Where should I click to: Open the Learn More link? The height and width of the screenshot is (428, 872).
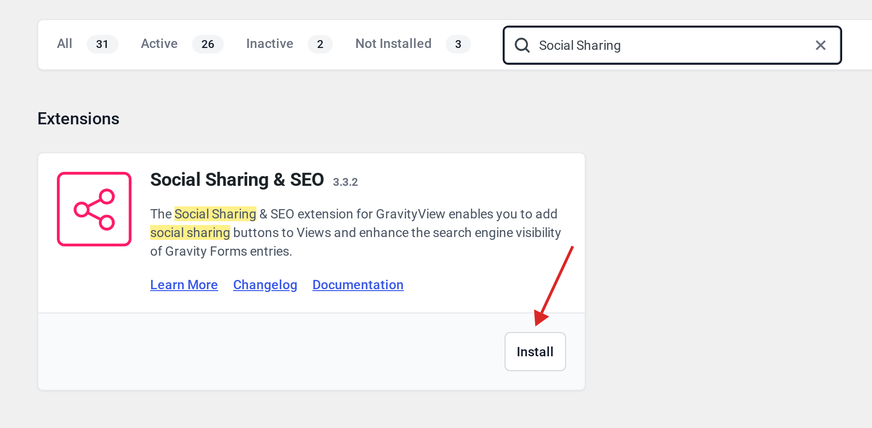(x=184, y=285)
